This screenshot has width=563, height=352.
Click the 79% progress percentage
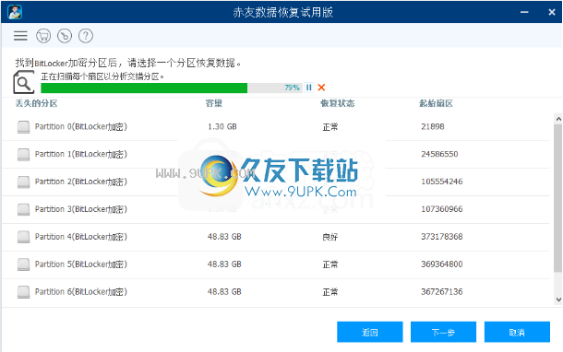tap(292, 88)
